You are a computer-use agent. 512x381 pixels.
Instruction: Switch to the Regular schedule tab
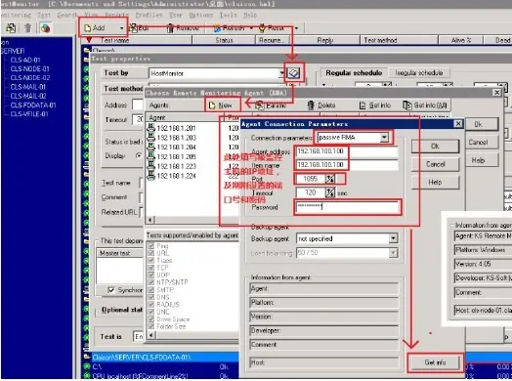pyautogui.click(x=354, y=73)
